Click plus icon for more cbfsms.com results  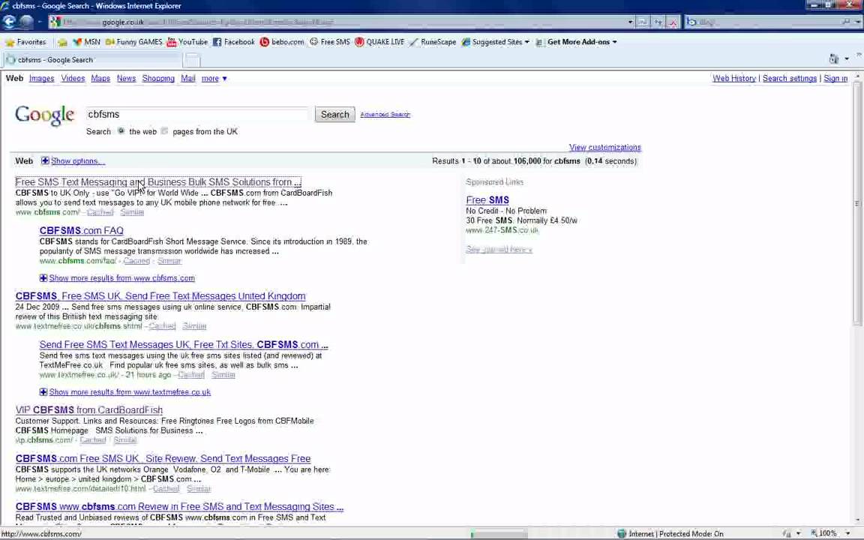43,277
